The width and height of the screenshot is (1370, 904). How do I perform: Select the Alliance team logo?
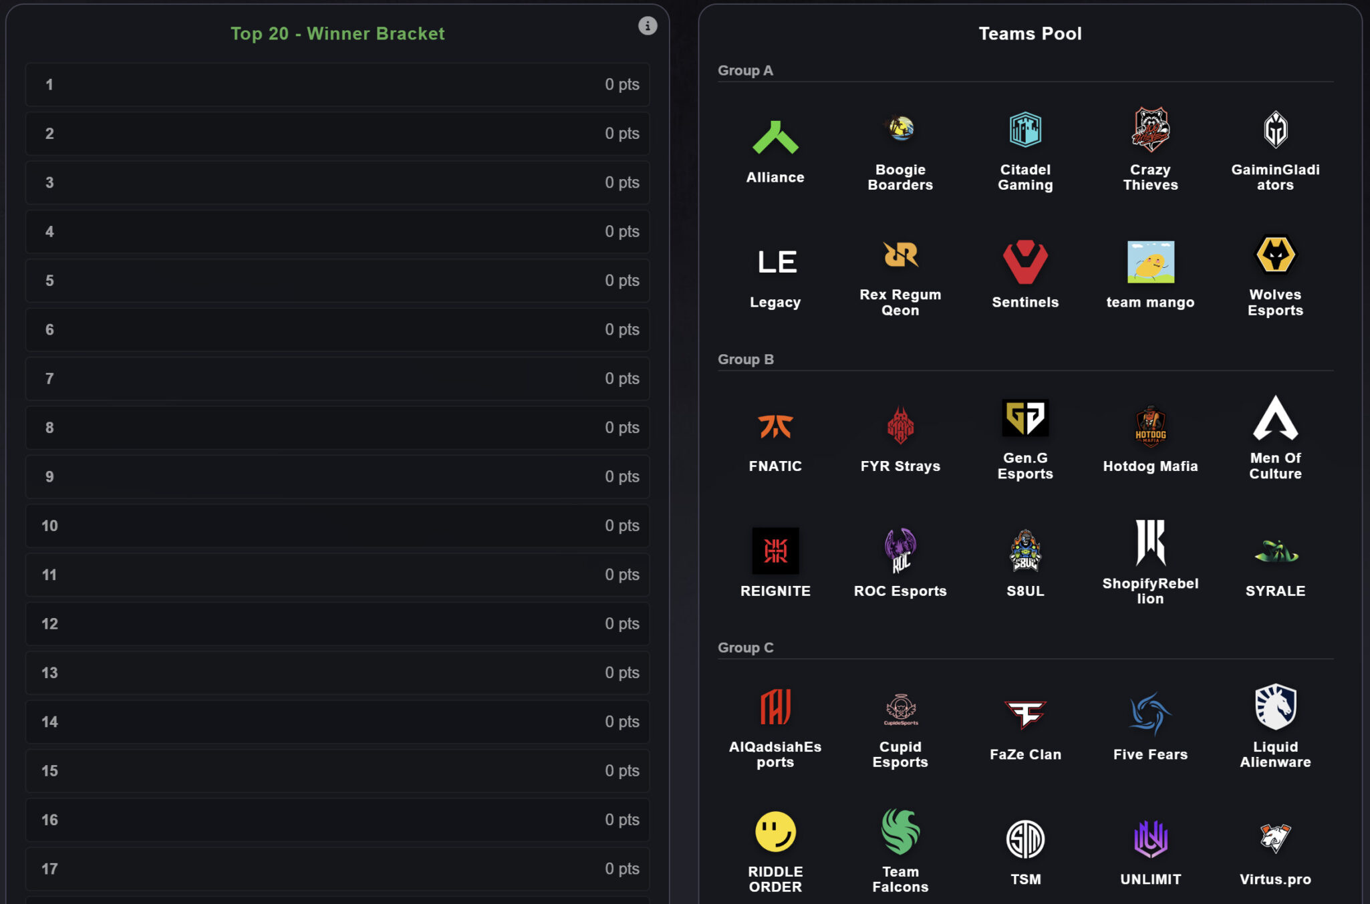tap(775, 137)
